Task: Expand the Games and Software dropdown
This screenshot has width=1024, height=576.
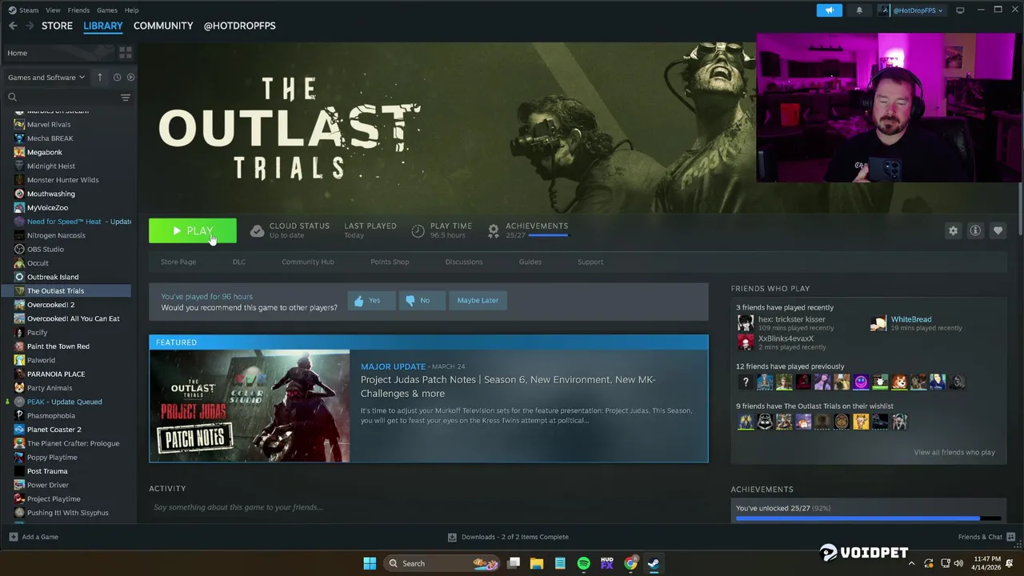Action: point(46,78)
